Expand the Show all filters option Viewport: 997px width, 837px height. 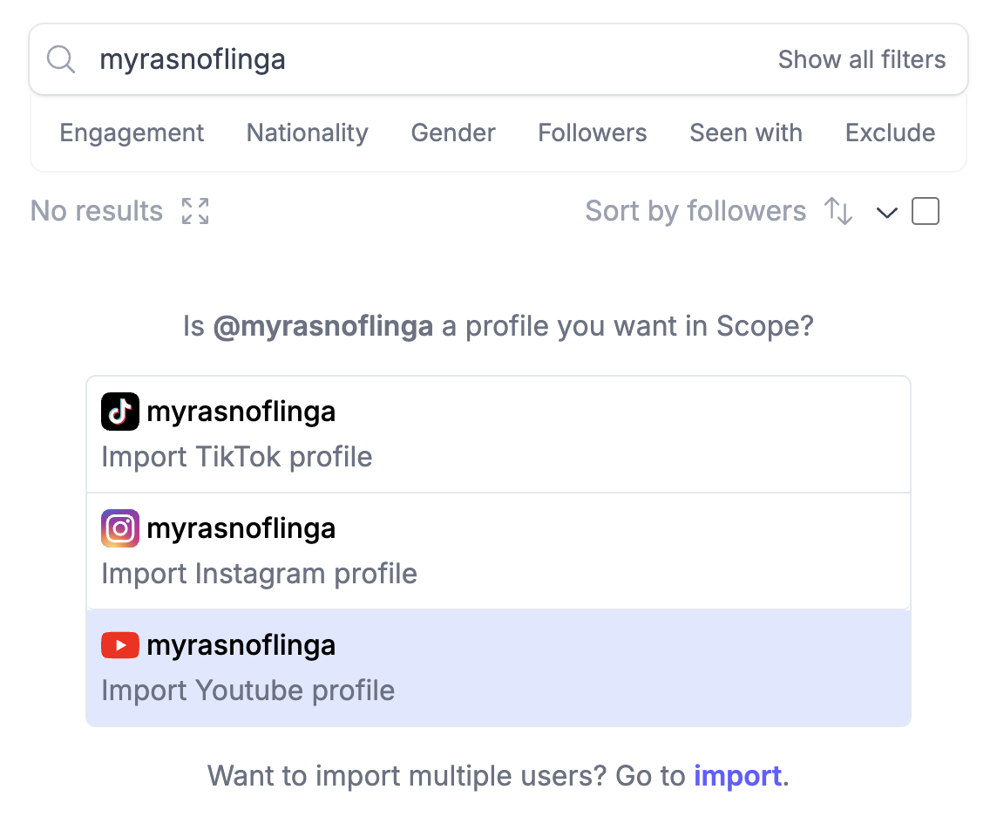(861, 59)
